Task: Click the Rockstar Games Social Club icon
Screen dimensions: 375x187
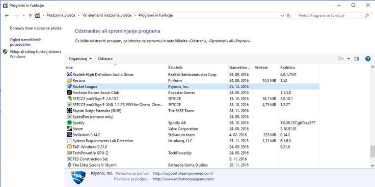Action: (69, 92)
